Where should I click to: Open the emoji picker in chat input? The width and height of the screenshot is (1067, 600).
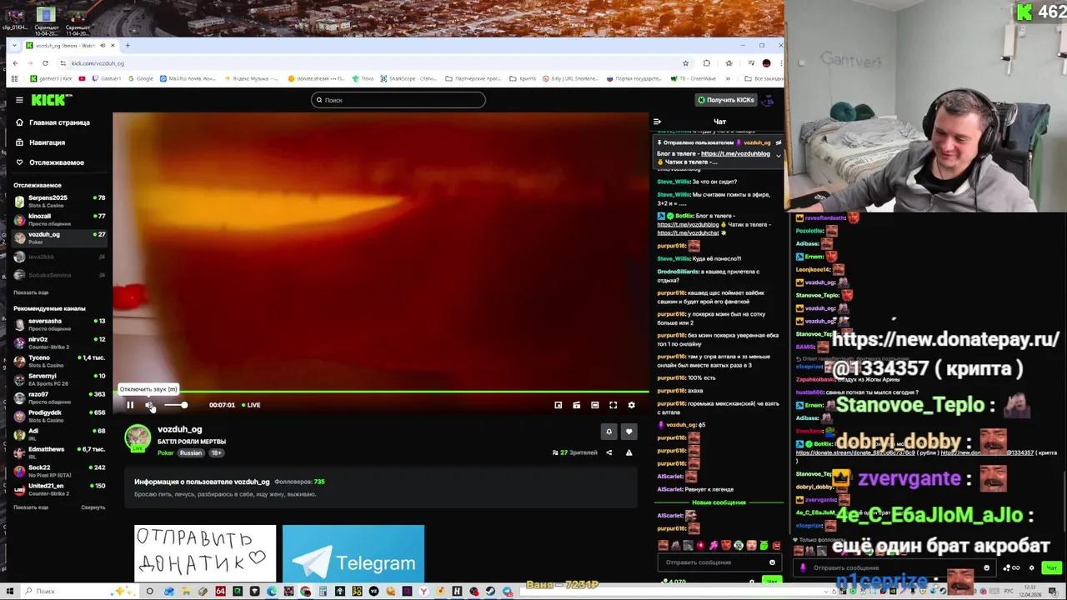tap(772, 562)
